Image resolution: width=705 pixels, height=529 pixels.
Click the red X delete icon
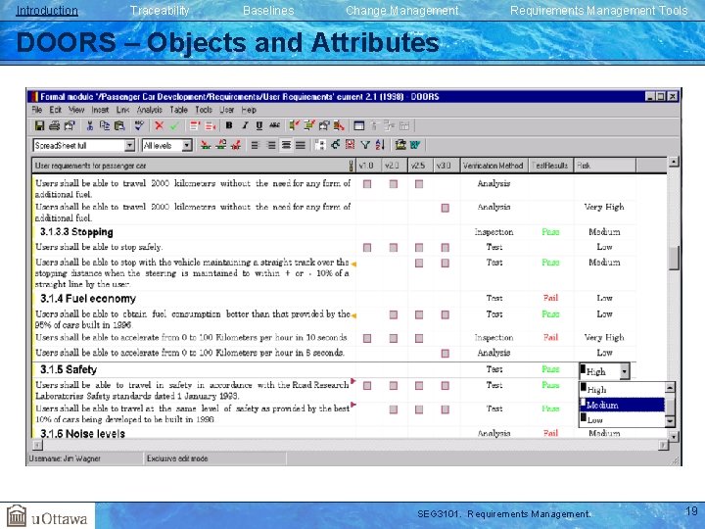[160, 126]
